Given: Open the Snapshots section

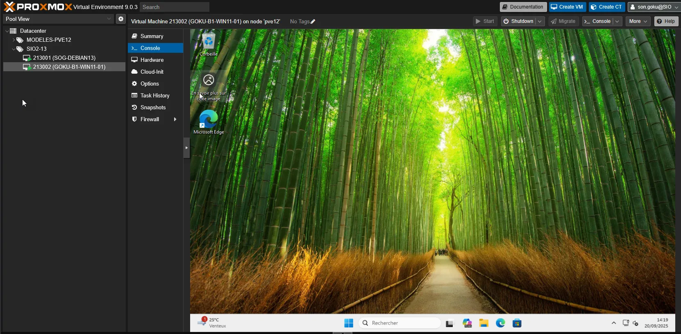Looking at the screenshot, I should 153,107.
